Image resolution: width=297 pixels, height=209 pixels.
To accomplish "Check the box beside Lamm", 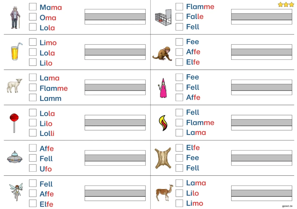I will click(x=33, y=98).
